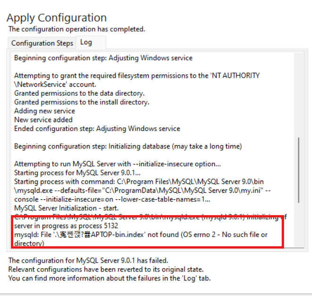Click 'The configuration operation has completed.' subtitle
Image resolution: width=312 pixels, height=296 pixels.
[77, 29]
